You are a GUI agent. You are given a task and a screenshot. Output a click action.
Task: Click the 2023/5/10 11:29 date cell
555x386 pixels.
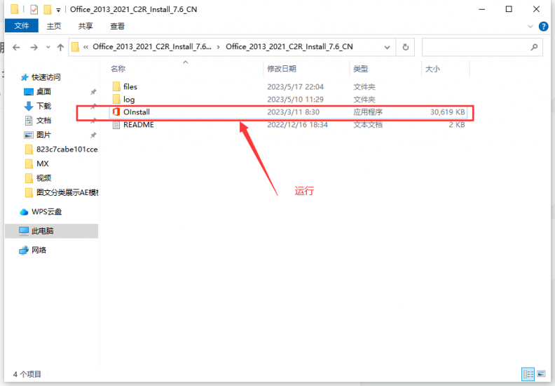[295, 100]
